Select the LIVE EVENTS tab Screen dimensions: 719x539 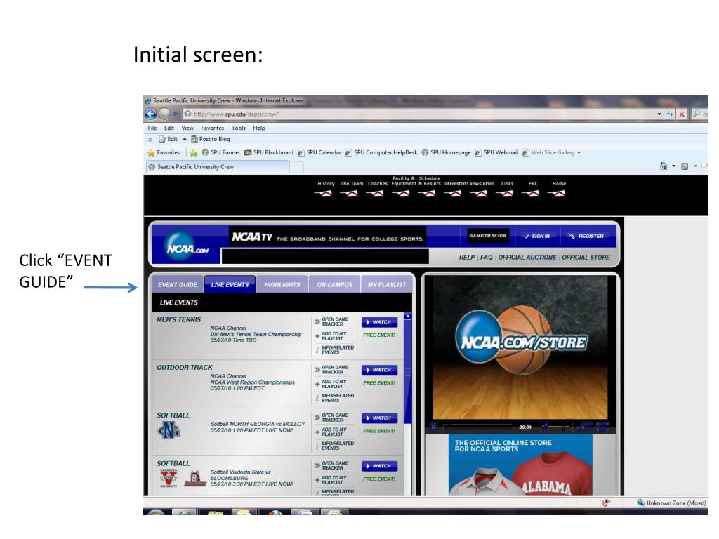point(230,285)
